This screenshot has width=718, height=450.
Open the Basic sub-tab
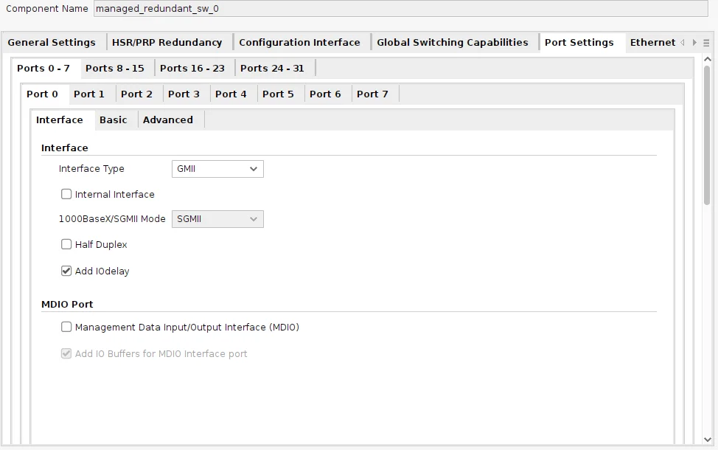coord(113,120)
